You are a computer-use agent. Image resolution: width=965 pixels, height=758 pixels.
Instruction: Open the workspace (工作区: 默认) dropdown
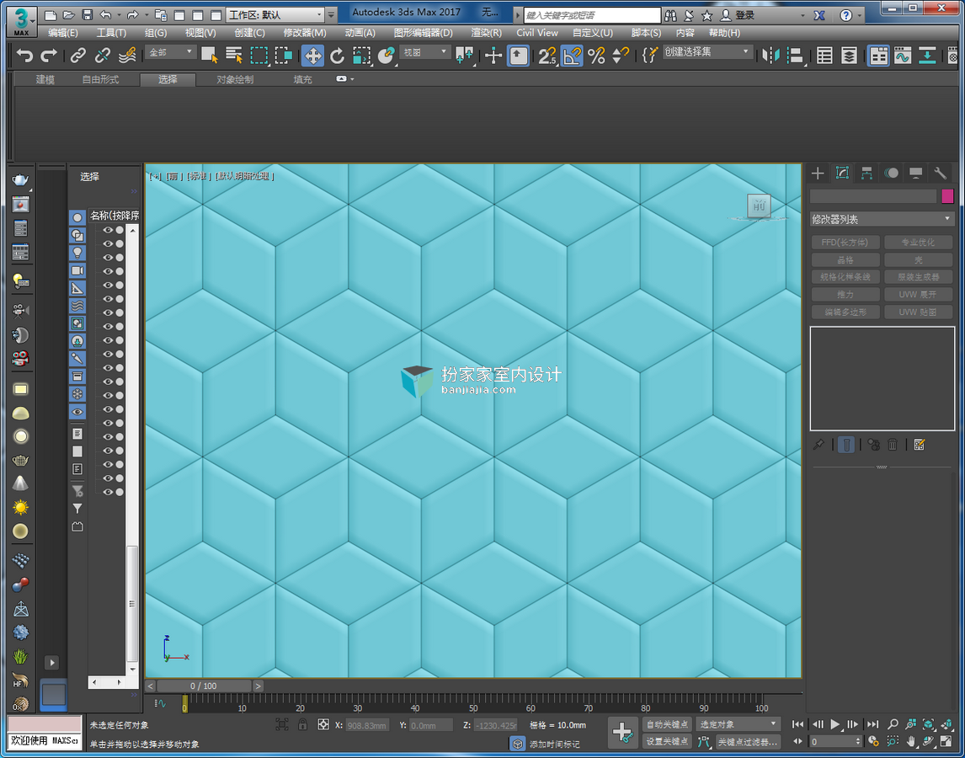coord(275,15)
